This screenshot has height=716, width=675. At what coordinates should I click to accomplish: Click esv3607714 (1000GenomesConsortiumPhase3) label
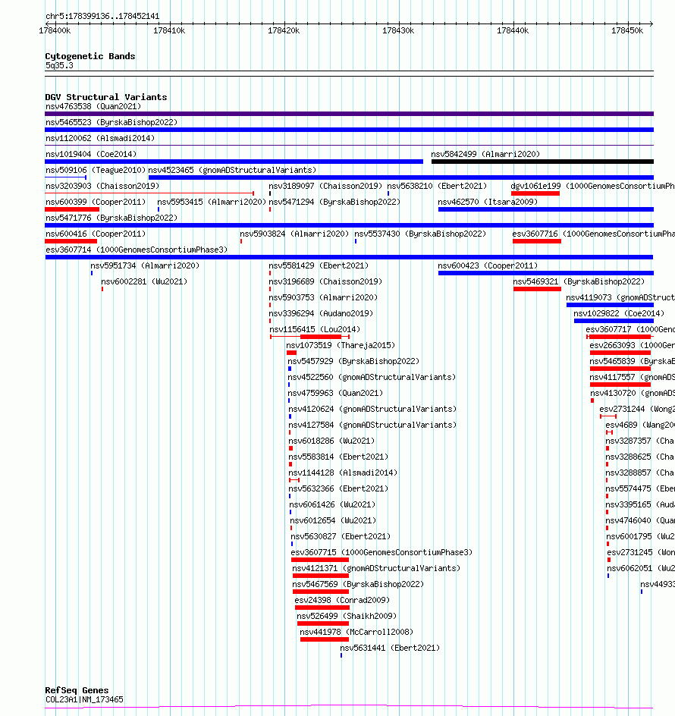click(x=137, y=250)
